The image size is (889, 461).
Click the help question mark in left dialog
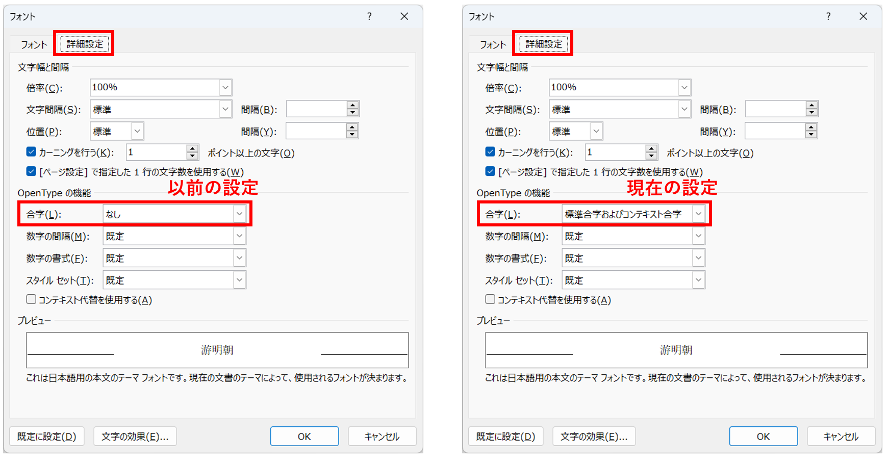tap(369, 16)
